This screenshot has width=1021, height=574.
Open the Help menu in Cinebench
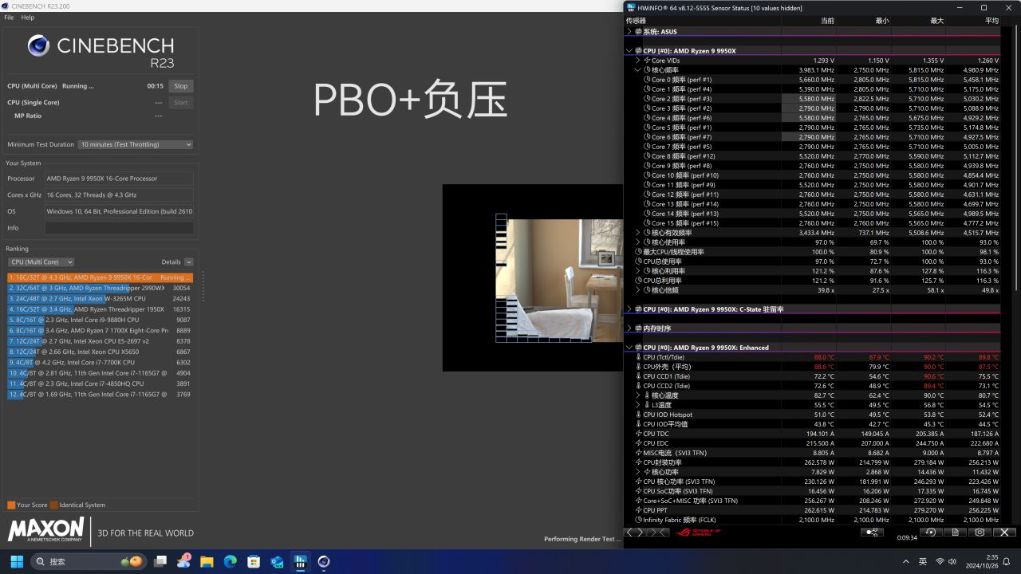coord(28,18)
